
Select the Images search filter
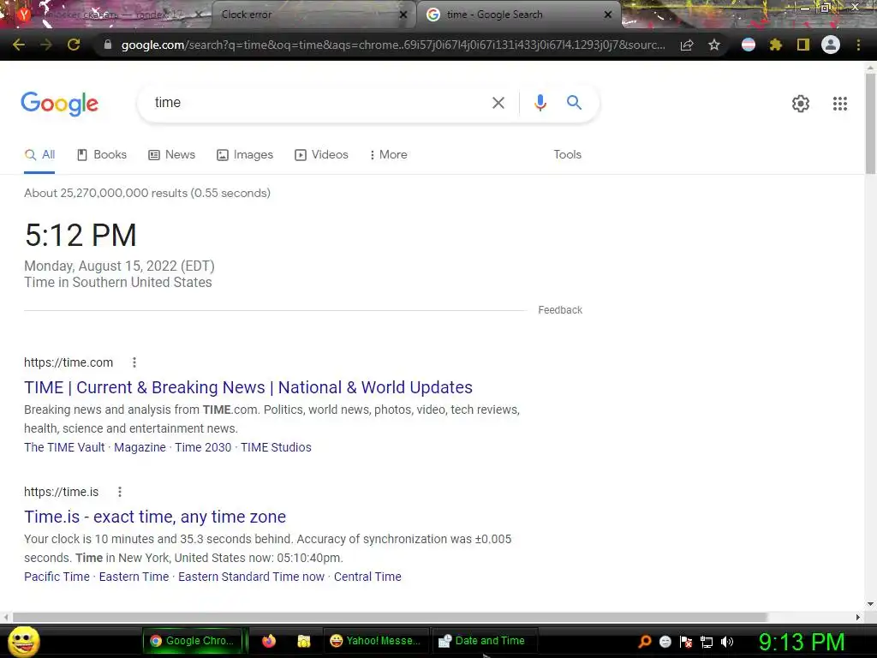tap(245, 154)
